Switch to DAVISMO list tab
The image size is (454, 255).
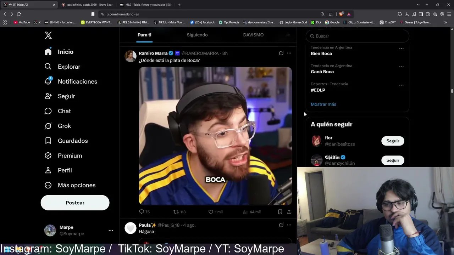coord(253,35)
